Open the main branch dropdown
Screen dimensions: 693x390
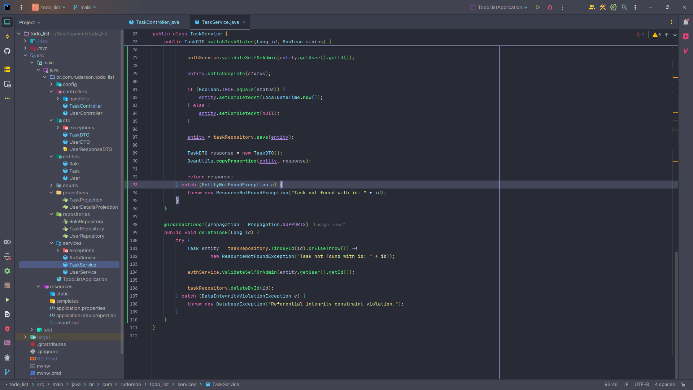click(x=85, y=7)
